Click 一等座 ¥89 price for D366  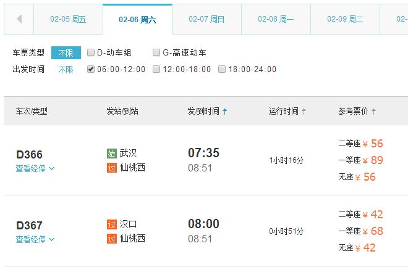point(360,160)
